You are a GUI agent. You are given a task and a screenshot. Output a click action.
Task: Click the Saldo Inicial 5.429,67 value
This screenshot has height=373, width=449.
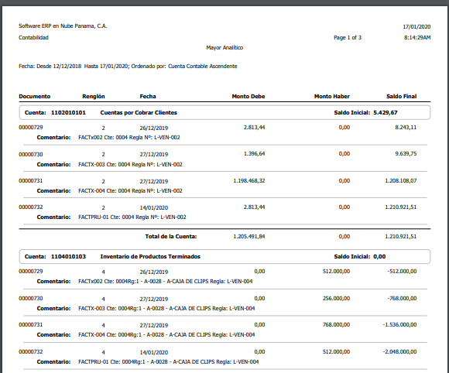tap(386, 112)
